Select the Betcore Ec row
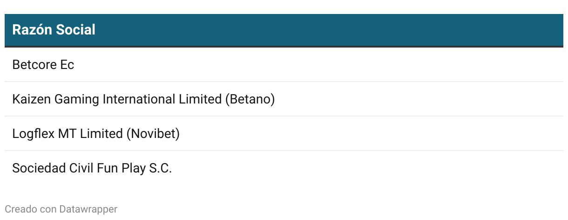Viewport: 568px width, 220px height. pos(284,64)
